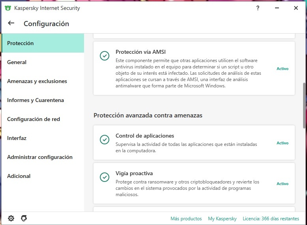Open settings gear icon at bottom left
Image resolution: width=307 pixels, height=225 pixels.
[x=11, y=218]
